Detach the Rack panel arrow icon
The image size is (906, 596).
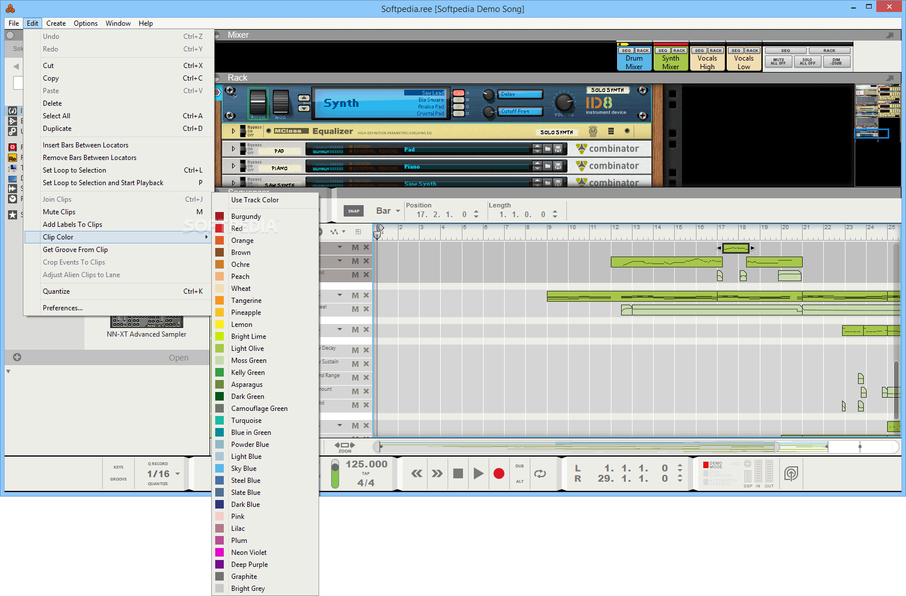coord(889,78)
